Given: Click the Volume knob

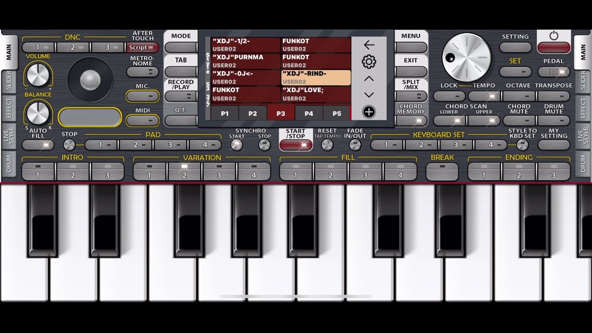Looking at the screenshot, I should click(38, 74).
